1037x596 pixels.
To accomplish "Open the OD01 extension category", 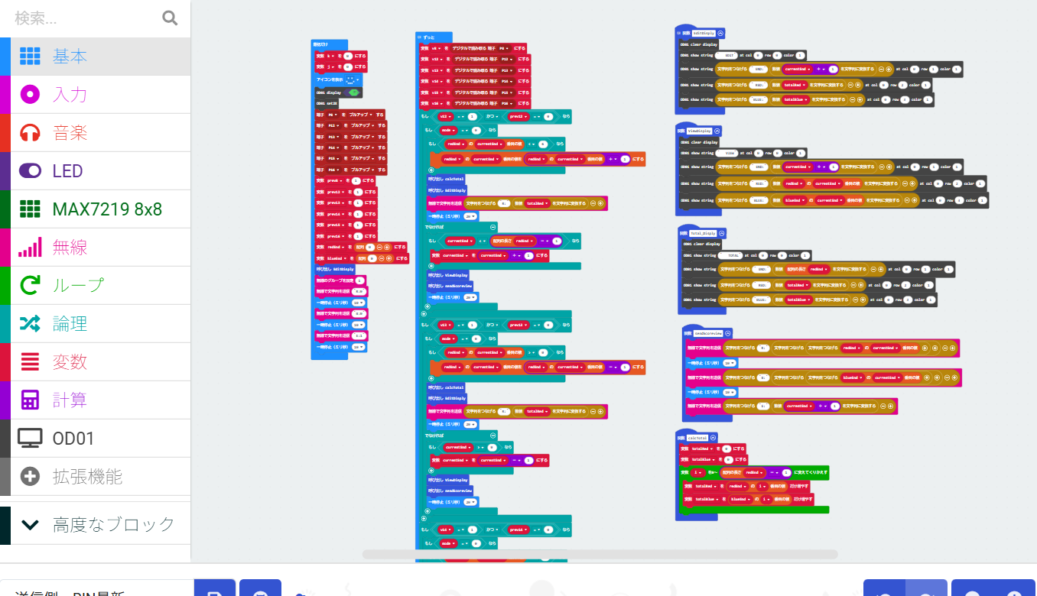I will pos(73,439).
